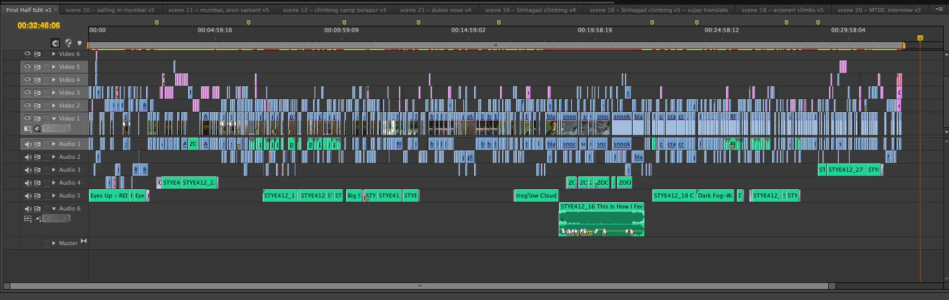Toggle the Snap magnet icon

point(55,43)
